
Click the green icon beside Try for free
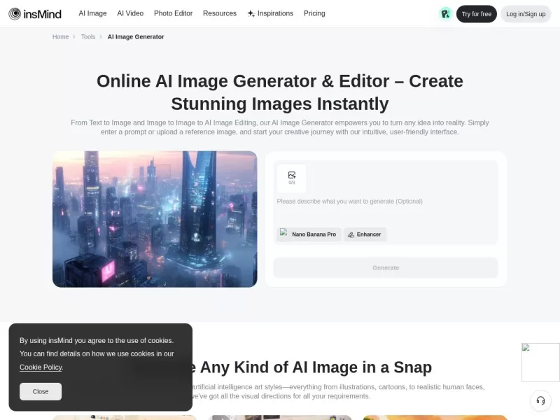(x=445, y=14)
